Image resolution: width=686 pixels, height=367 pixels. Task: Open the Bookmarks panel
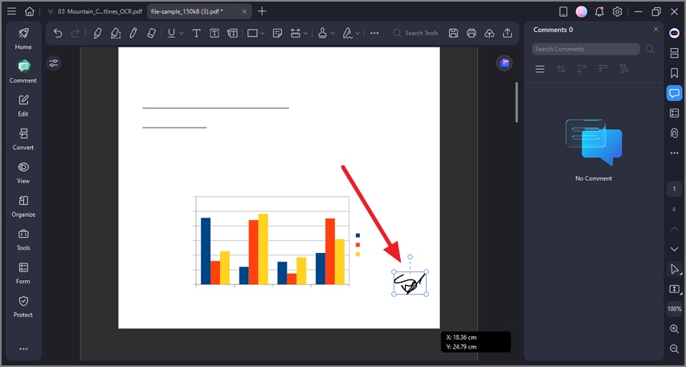coord(674,73)
